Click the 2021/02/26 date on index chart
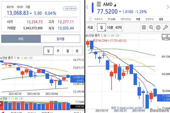This screenshot has height=113, width=170. pyautogui.click(x=33, y=94)
